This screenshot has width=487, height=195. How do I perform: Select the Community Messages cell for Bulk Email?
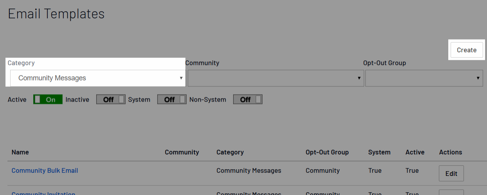(x=249, y=170)
